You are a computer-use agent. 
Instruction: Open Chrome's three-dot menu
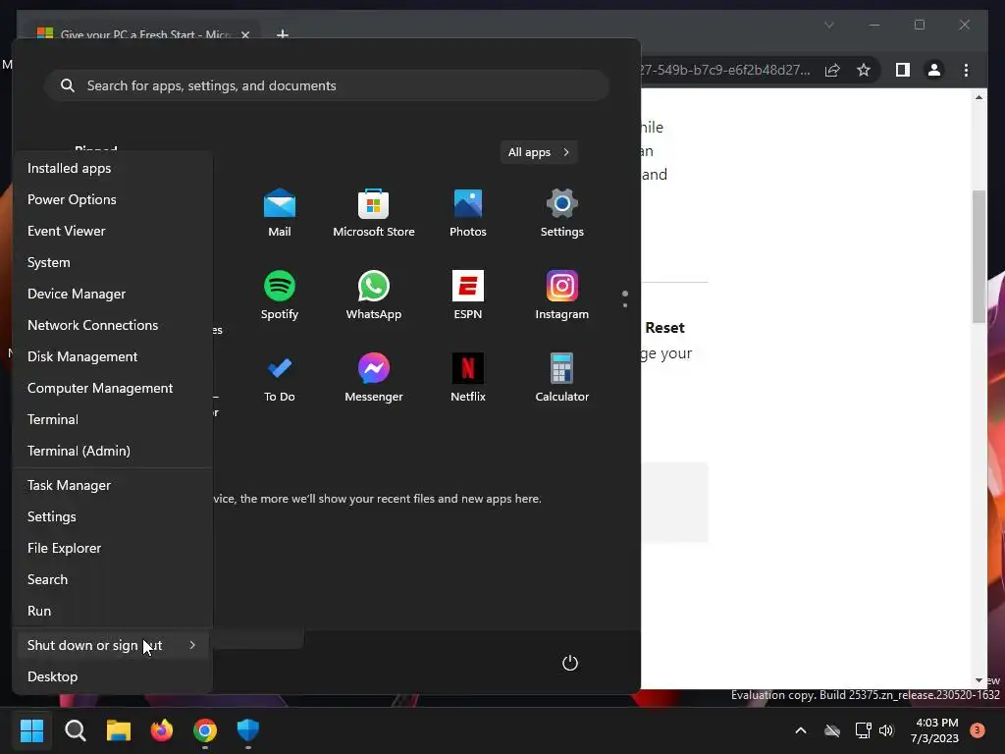(x=966, y=70)
